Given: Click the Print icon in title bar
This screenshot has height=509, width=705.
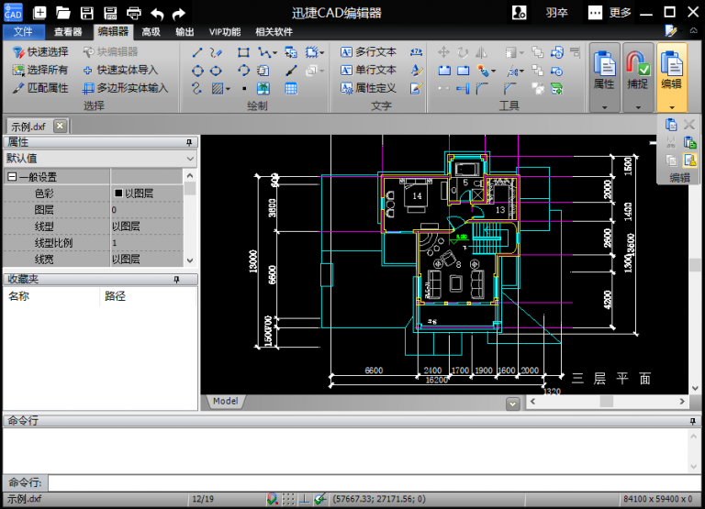Looking at the screenshot, I should tap(134, 13).
